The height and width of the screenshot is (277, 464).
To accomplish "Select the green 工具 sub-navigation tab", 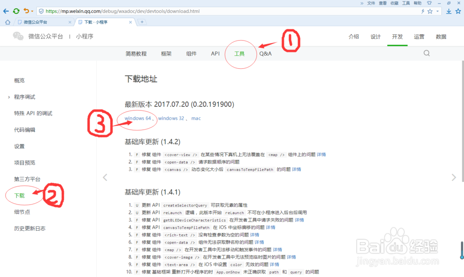I will (x=239, y=54).
